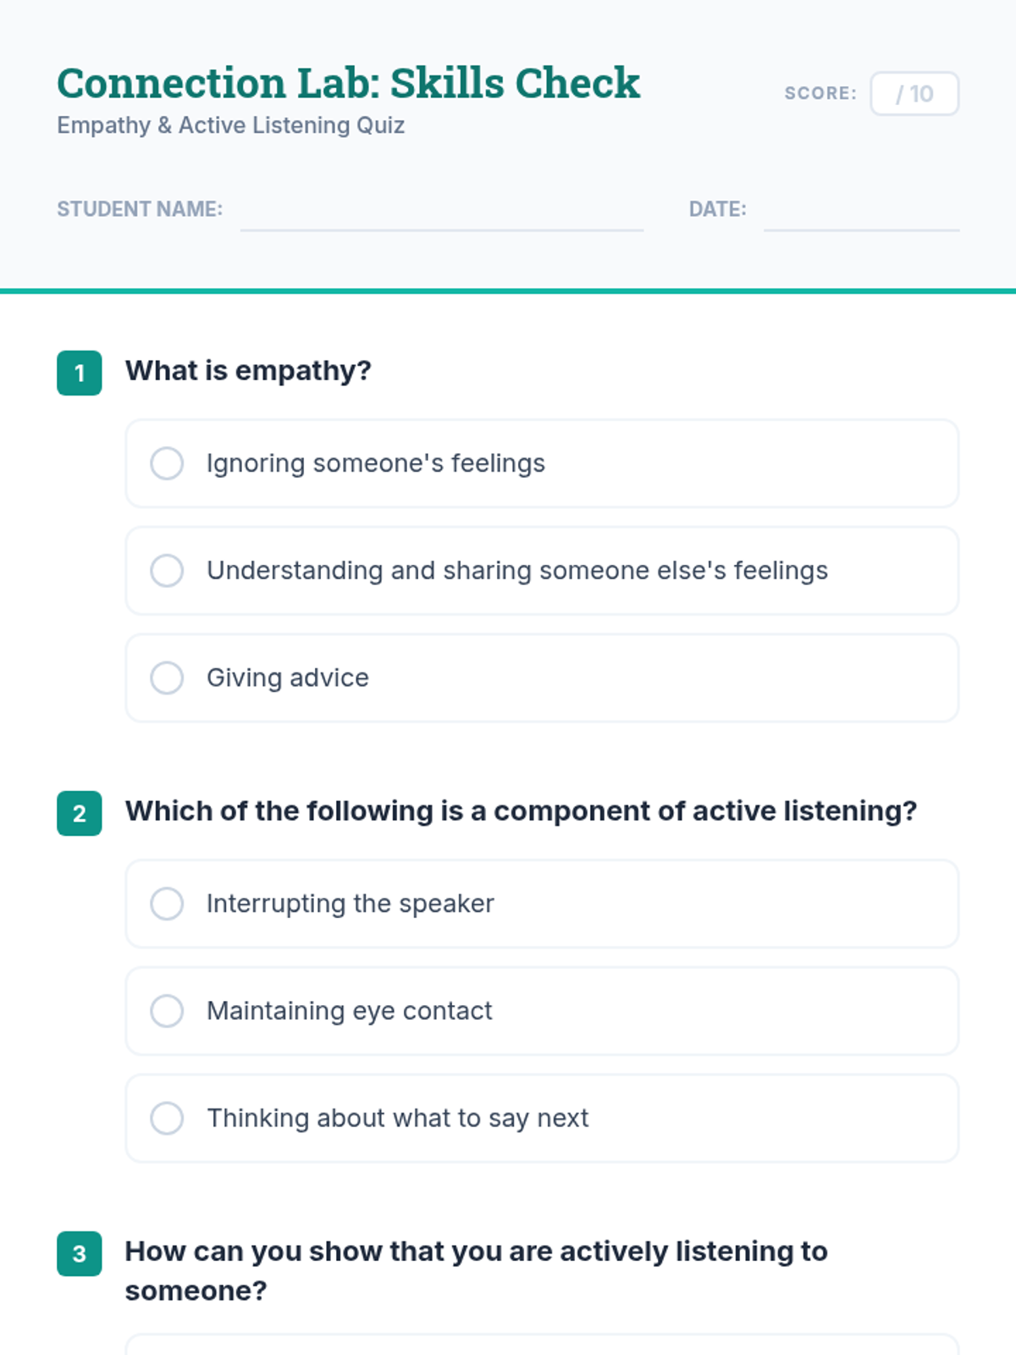This screenshot has height=1355, width=1016.
Task: Choose "Understanding and sharing someone else's feelings"
Action: [x=167, y=571]
